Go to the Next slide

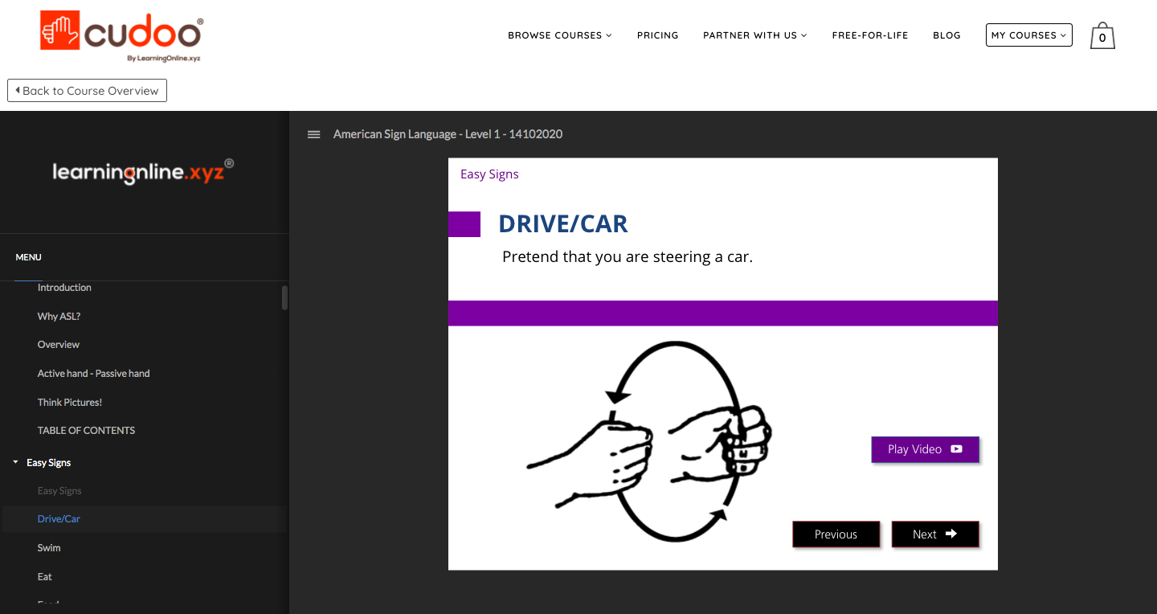[934, 534]
